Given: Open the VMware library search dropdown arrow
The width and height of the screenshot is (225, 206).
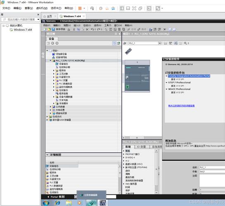Looking at the screenshot, I should [38, 19].
